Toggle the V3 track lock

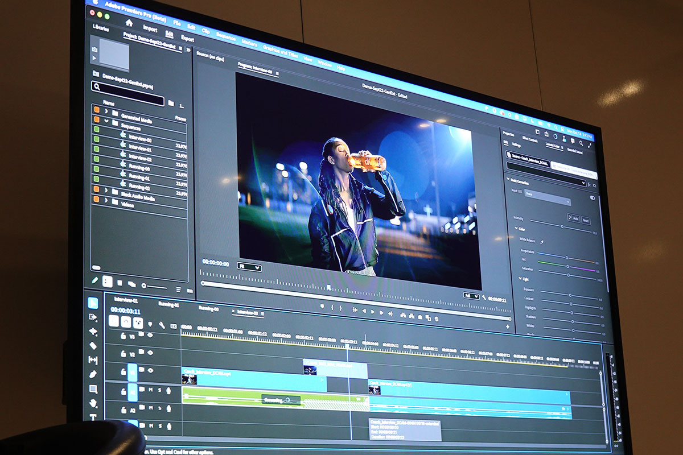click(x=124, y=336)
